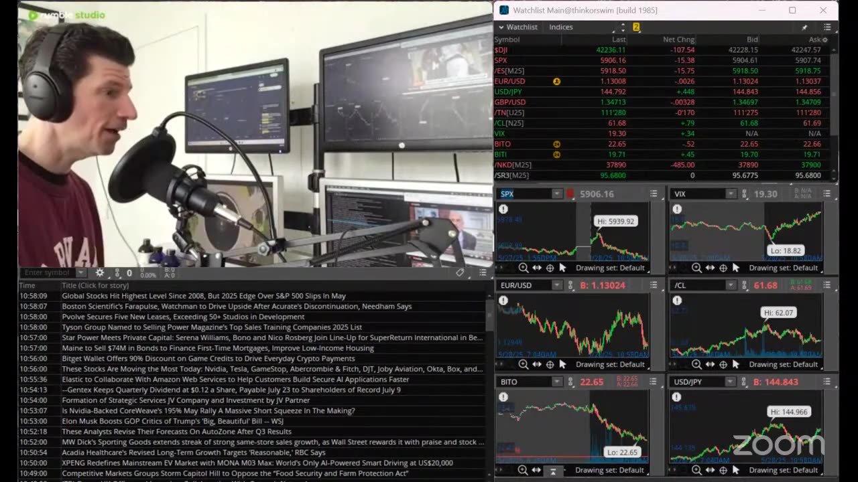
Task: Open the VIX symbol dropdown arrow
Action: pos(730,194)
